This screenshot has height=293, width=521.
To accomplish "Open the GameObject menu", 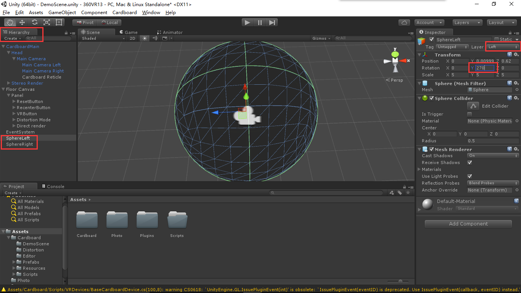I will click(x=62, y=12).
